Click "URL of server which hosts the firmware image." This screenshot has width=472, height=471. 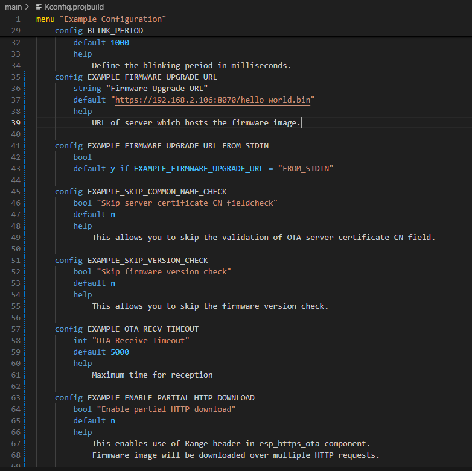point(196,122)
